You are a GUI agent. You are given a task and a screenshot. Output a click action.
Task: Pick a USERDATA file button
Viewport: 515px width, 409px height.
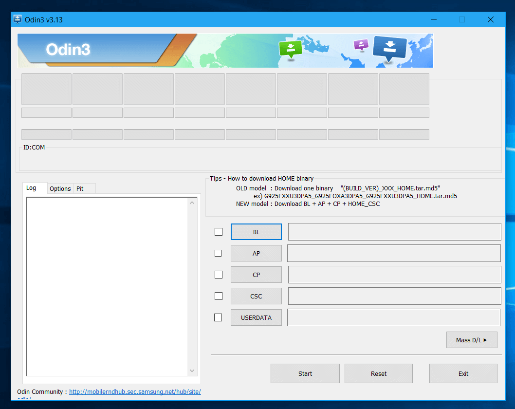pos(256,317)
